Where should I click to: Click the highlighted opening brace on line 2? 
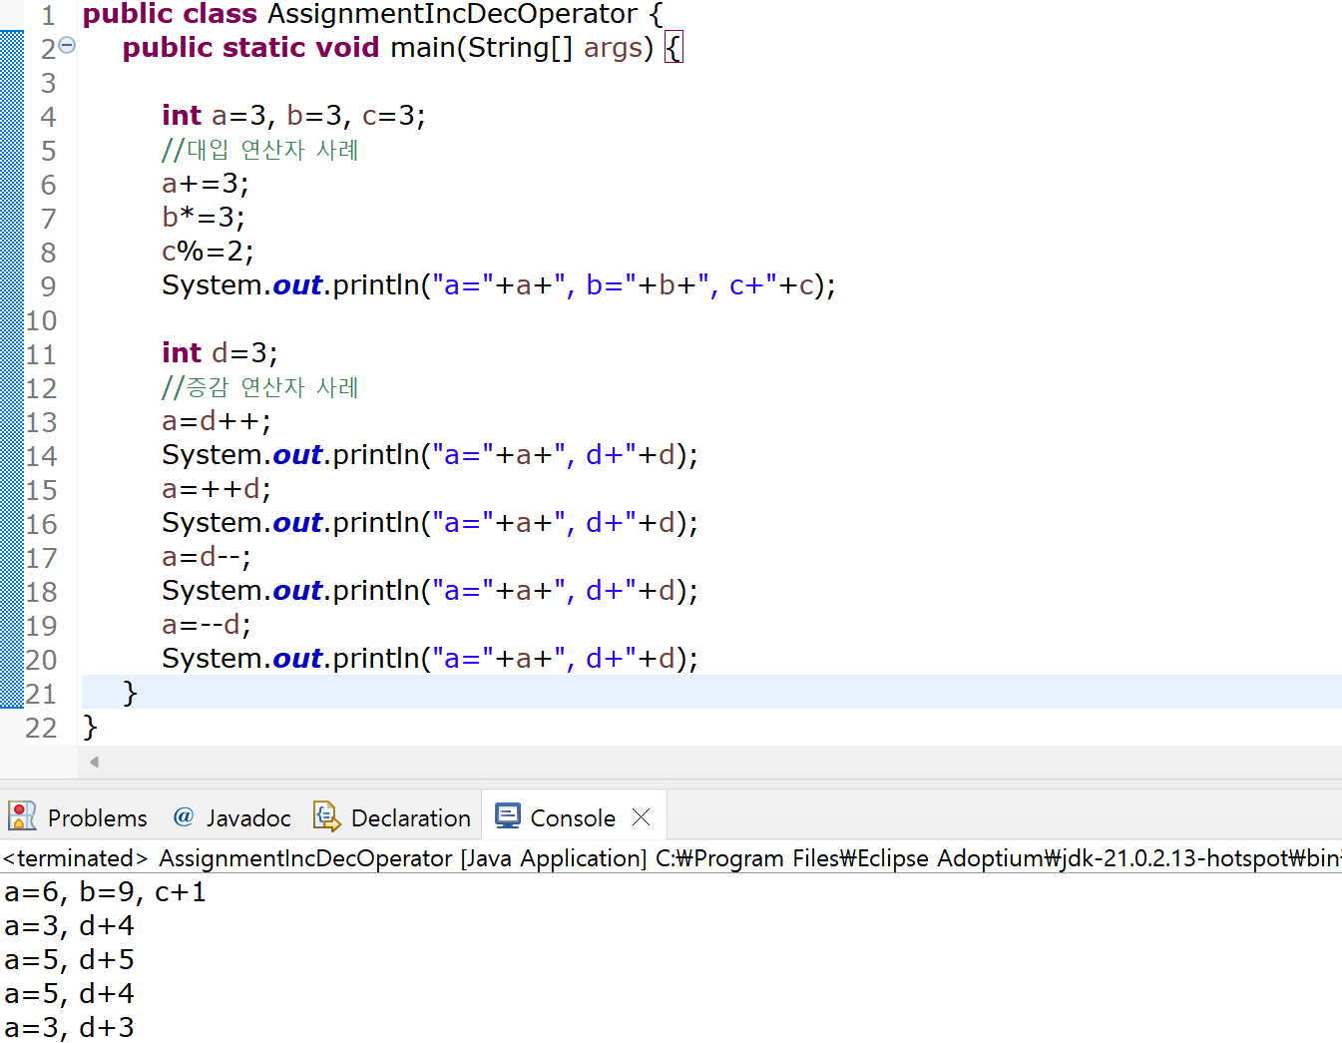tap(673, 47)
